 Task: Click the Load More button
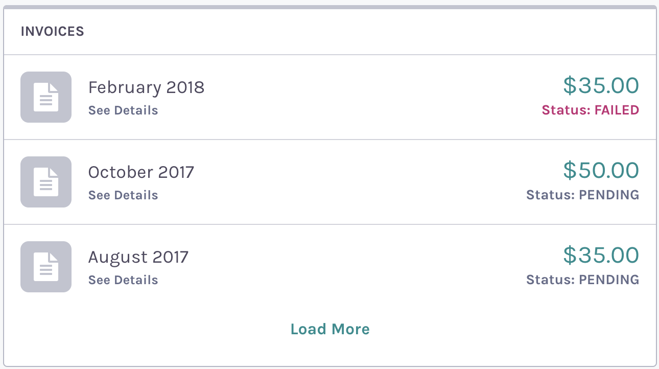pyautogui.click(x=329, y=329)
